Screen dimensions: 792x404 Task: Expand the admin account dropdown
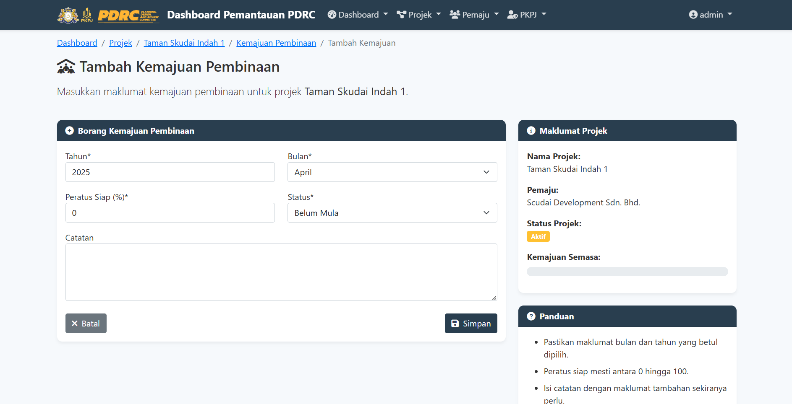[711, 14]
